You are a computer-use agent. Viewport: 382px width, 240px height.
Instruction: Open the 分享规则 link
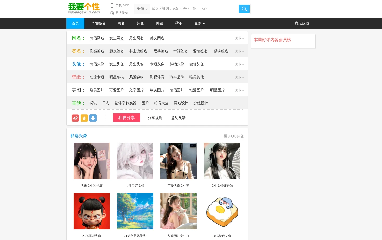pyautogui.click(x=155, y=118)
